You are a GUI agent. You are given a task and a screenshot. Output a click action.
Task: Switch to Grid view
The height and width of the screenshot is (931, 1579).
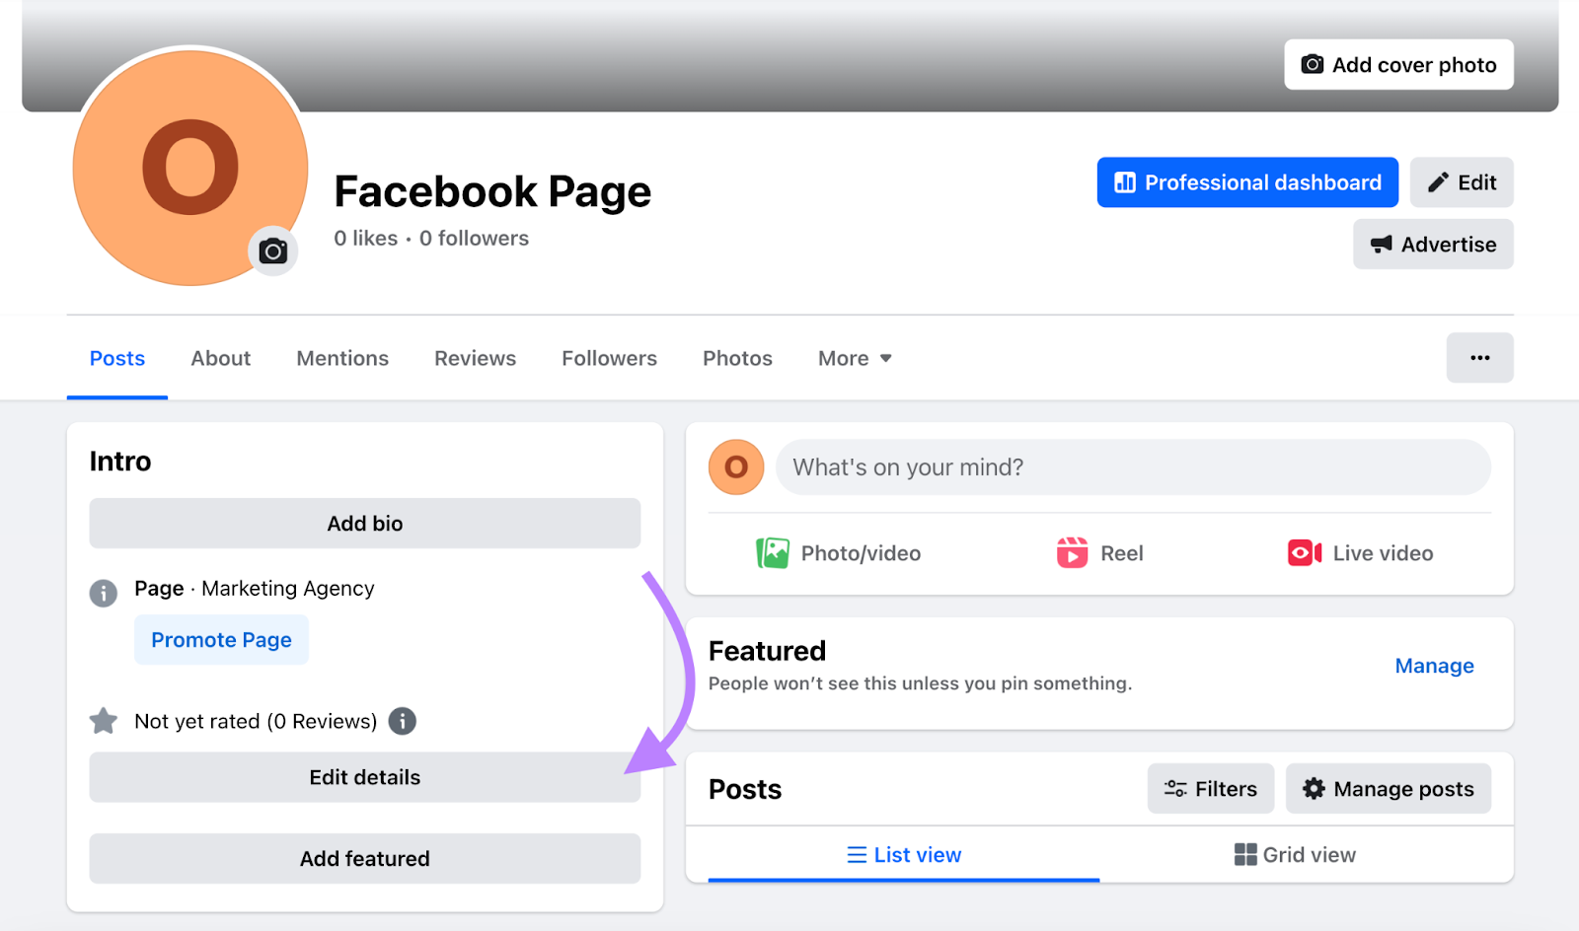tap(1295, 854)
